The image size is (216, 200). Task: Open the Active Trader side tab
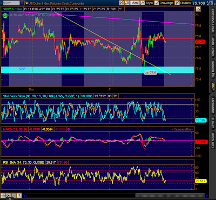pyautogui.click(x=213, y=48)
